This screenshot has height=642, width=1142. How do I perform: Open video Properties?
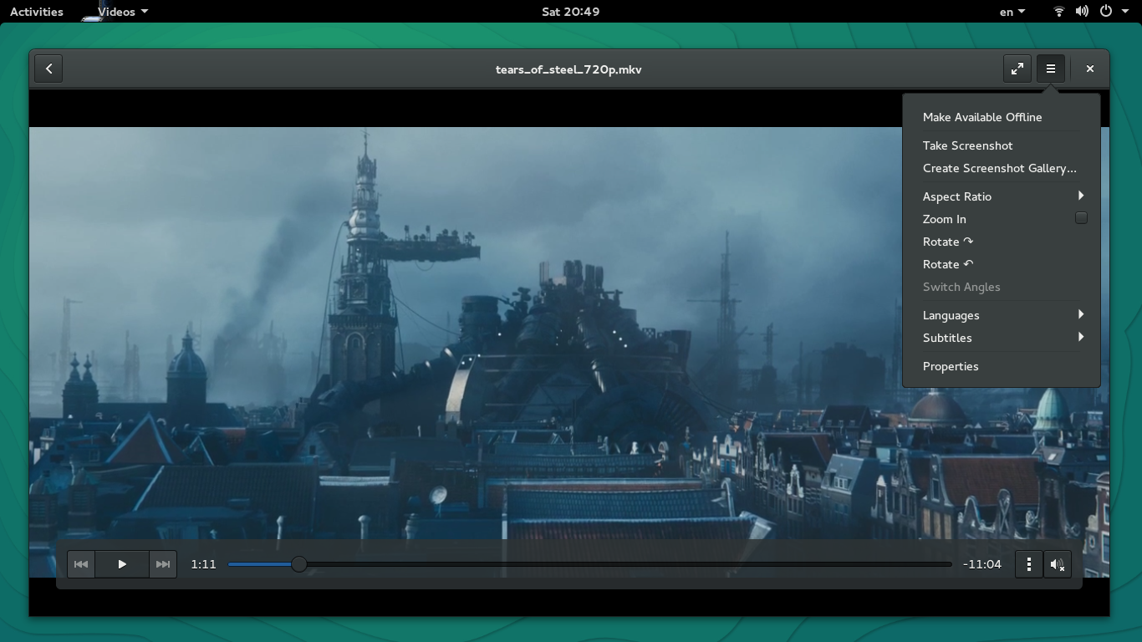pyautogui.click(x=1001, y=366)
